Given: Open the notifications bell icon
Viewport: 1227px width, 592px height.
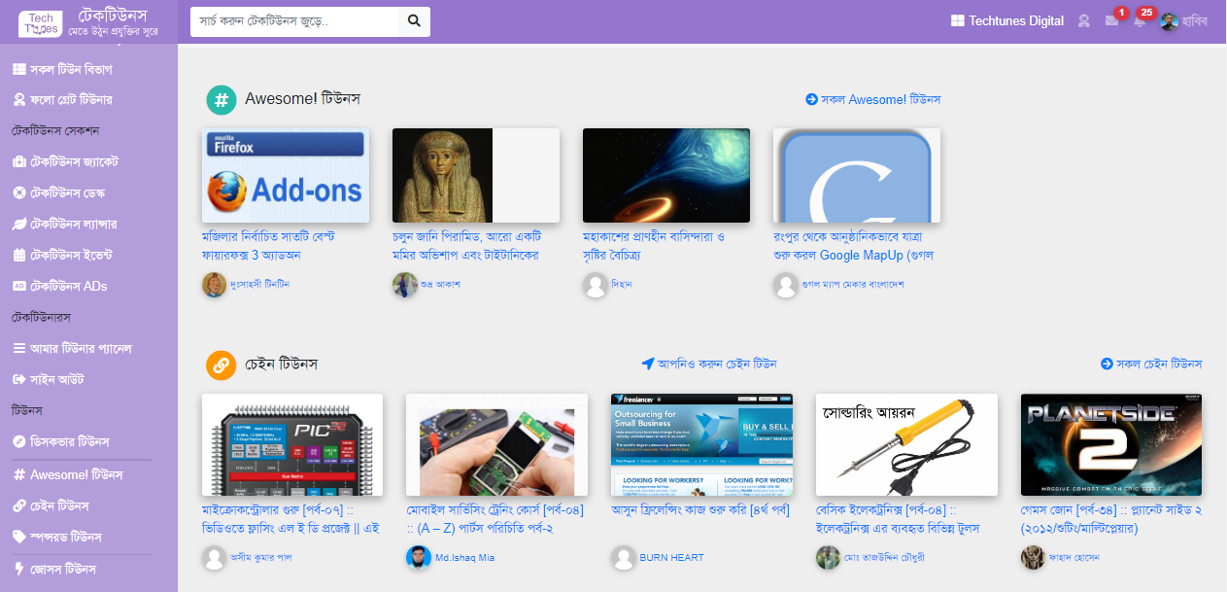Looking at the screenshot, I should (x=1139, y=21).
